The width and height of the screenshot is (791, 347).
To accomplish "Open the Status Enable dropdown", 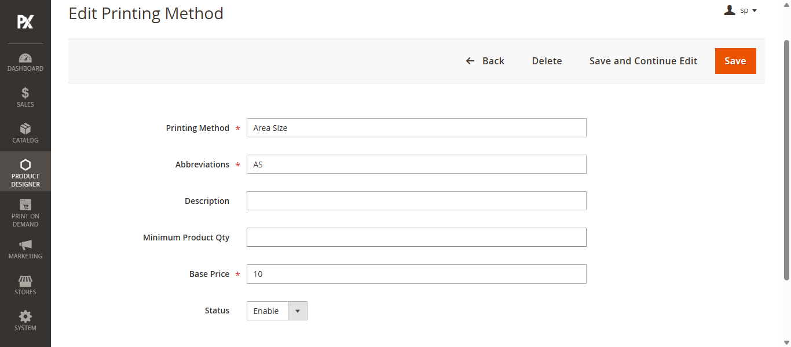I will tap(277, 311).
